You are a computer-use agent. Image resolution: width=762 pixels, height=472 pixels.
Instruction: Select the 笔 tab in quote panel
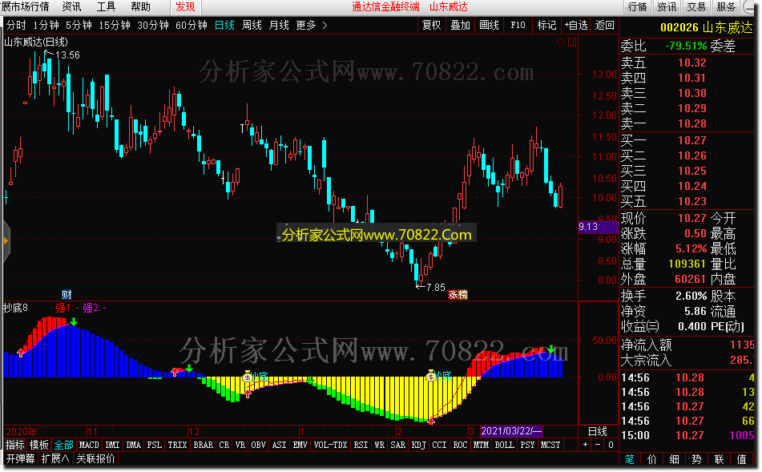tap(629, 459)
